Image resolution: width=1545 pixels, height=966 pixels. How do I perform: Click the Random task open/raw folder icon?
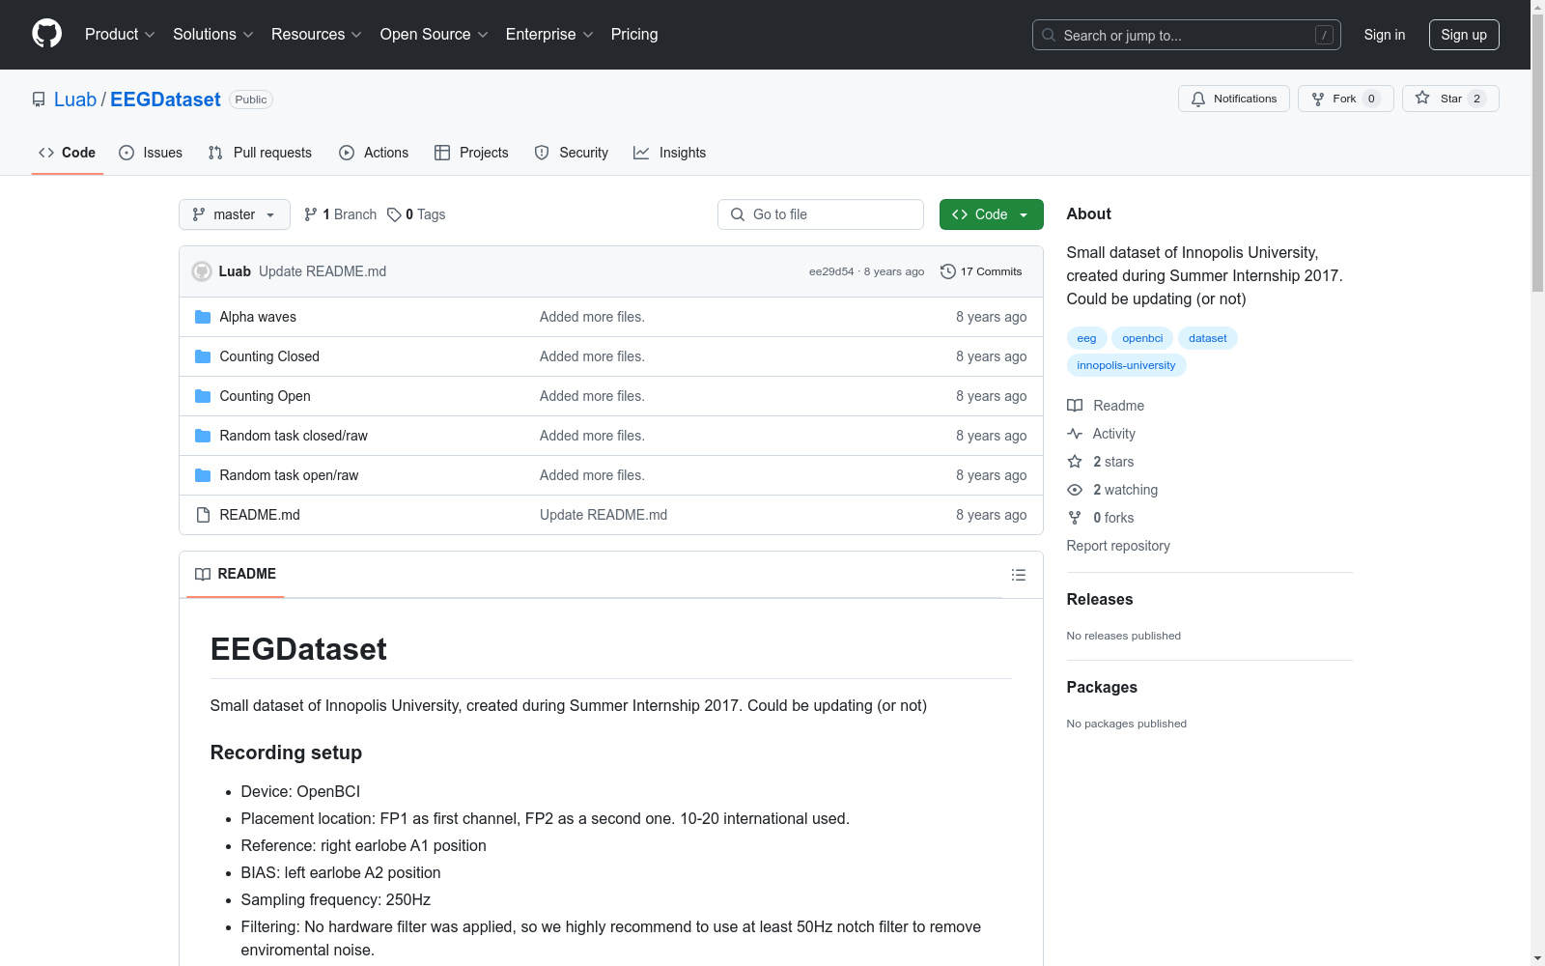pos(203,475)
